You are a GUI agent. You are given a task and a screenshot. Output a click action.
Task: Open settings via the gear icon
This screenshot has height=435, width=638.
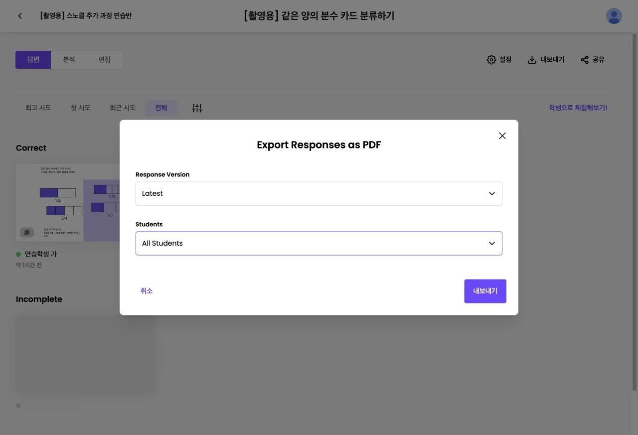tap(491, 60)
